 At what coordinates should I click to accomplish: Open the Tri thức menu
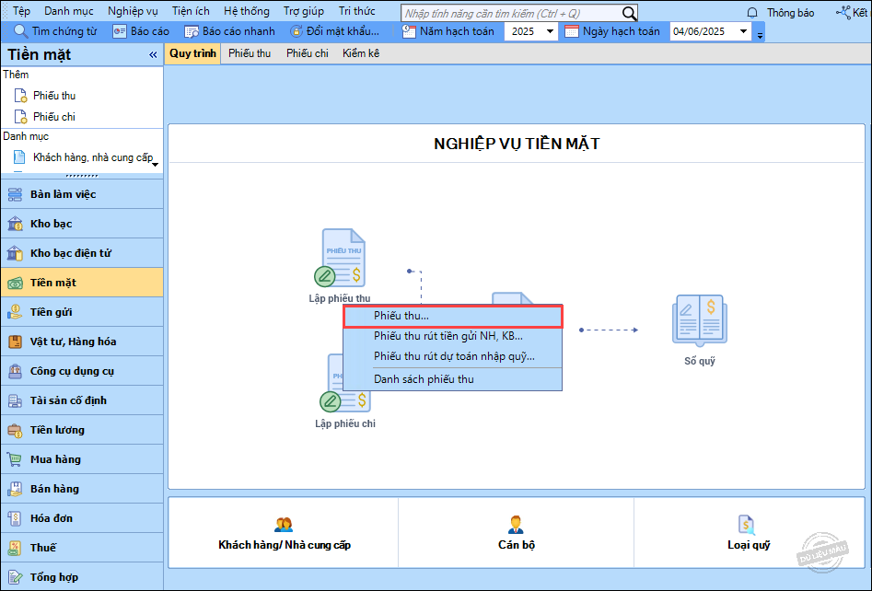(357, 11)
